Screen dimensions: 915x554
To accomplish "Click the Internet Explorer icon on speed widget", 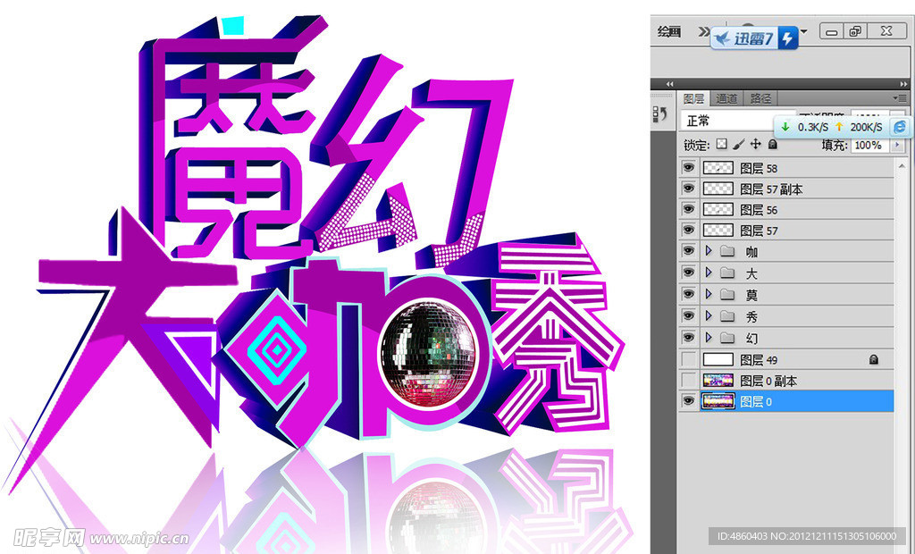I will click(899, 127).
